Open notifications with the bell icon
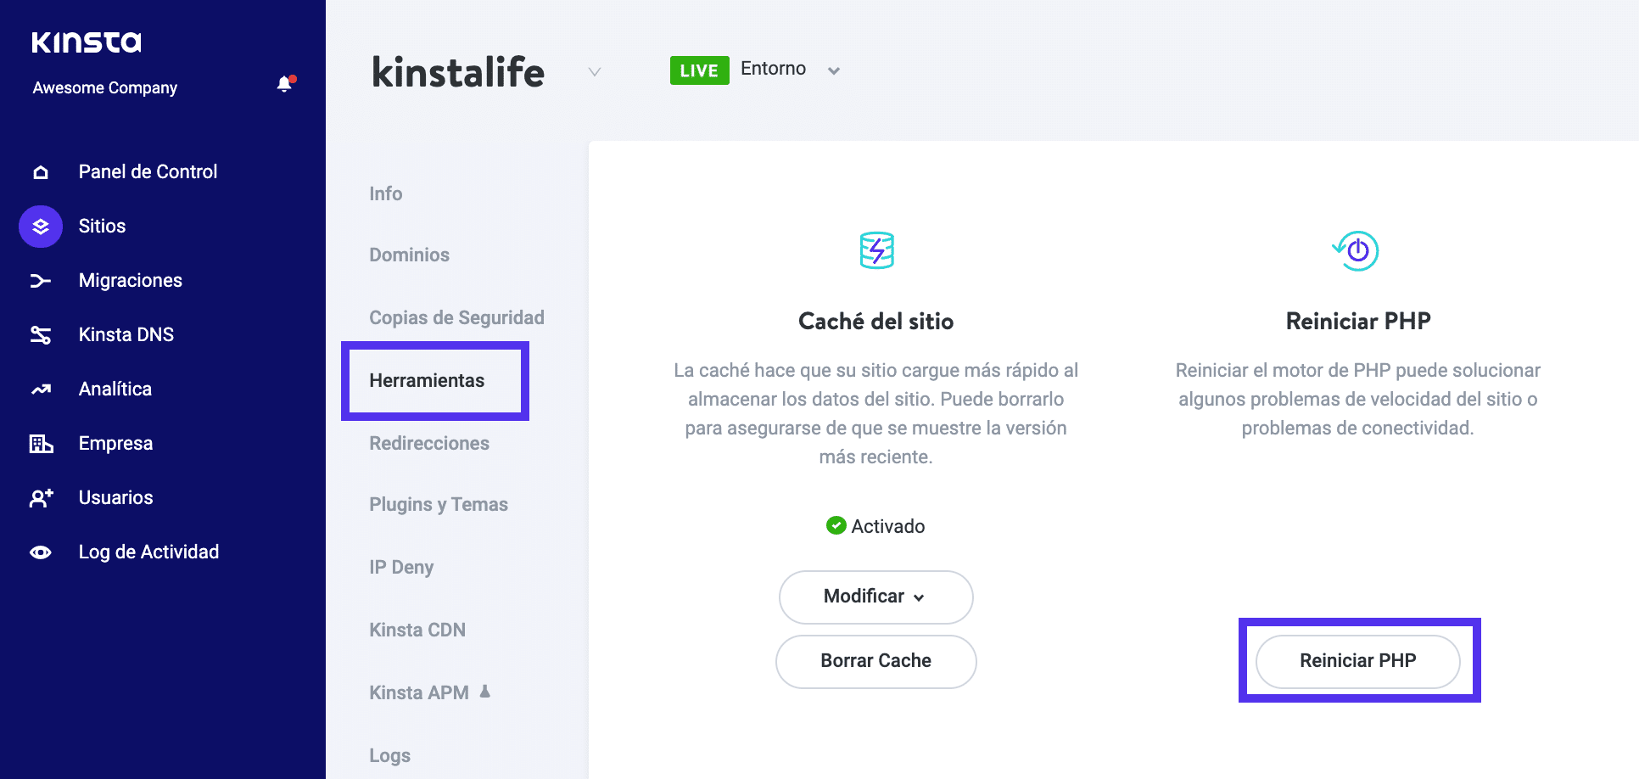 (283, 84)
